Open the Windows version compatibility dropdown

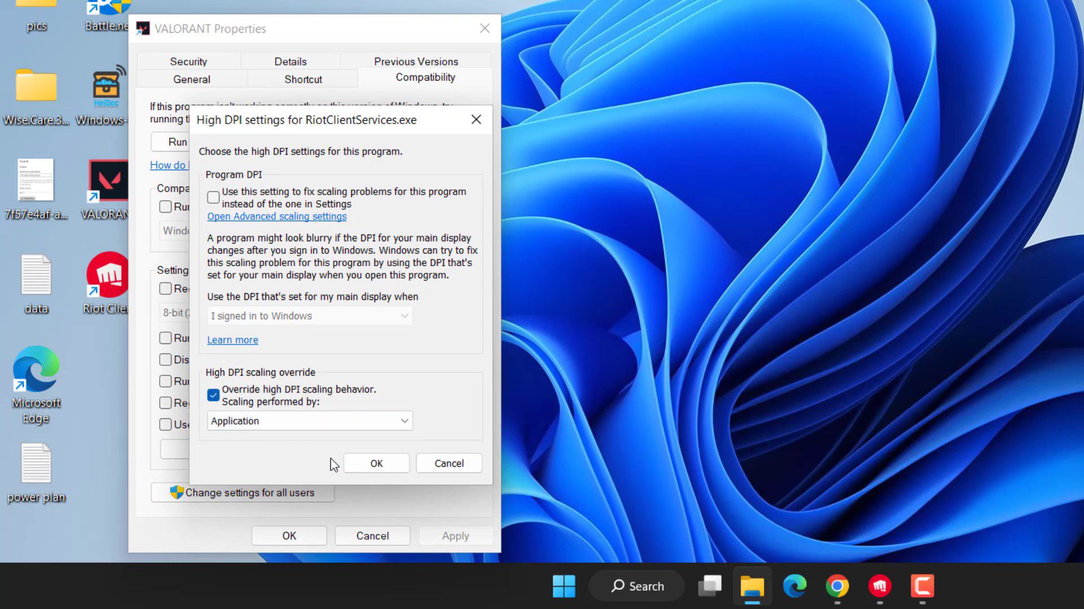pos(175,231)
